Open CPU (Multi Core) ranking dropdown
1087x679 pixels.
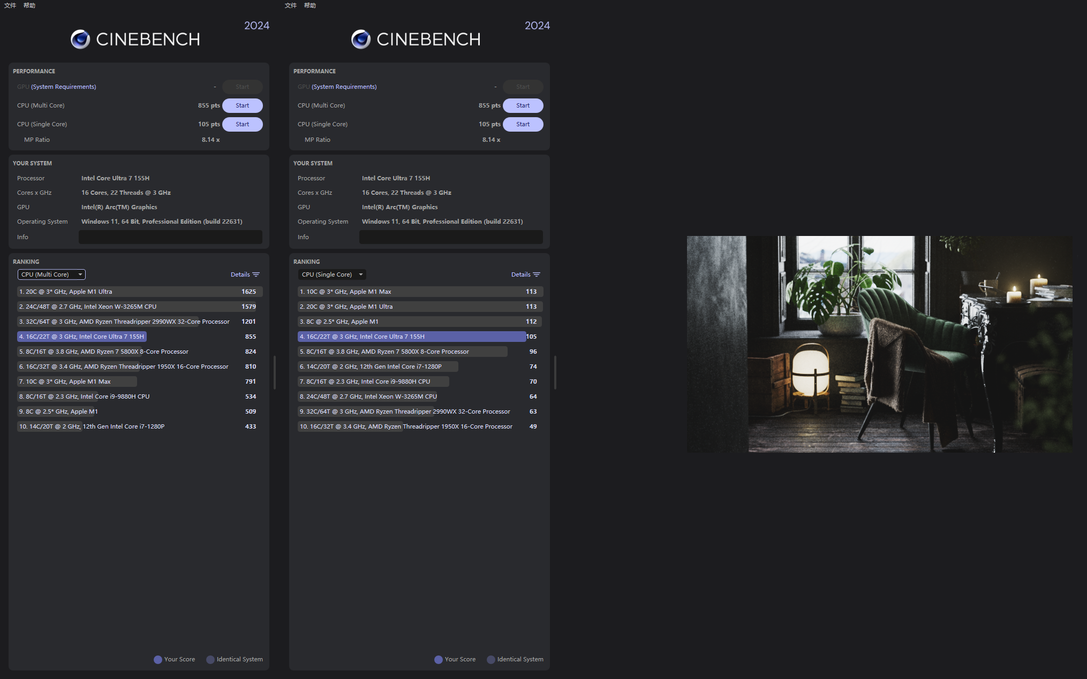click(x=51, y=274)
